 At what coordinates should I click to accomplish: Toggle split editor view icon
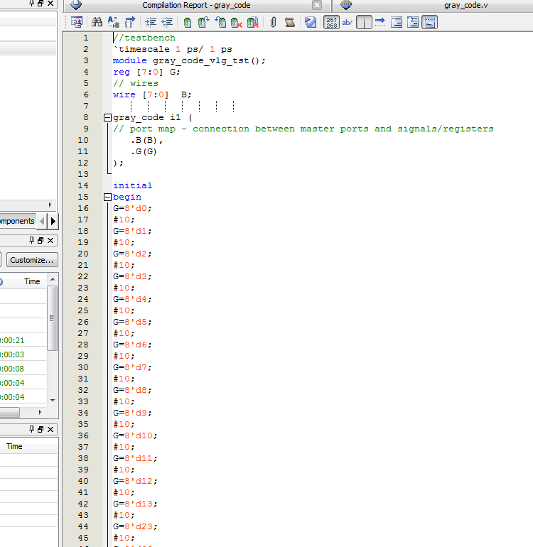click(x=364, y=23)
